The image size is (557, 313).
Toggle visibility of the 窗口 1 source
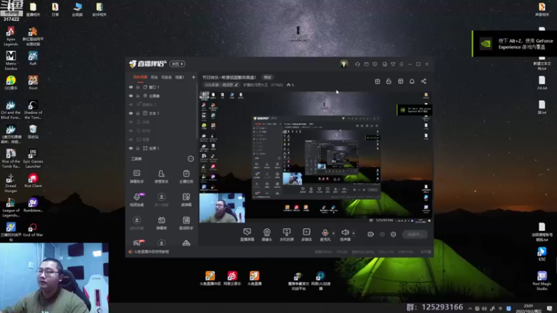(x=131, y=87)
